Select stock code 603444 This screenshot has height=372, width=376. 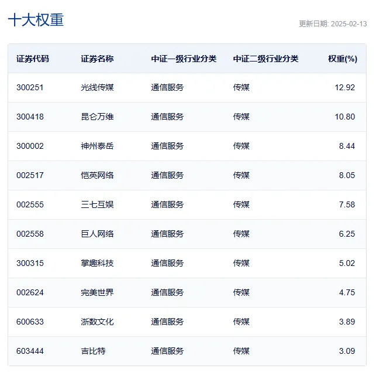pyautogui.click(x=30, y=351)
